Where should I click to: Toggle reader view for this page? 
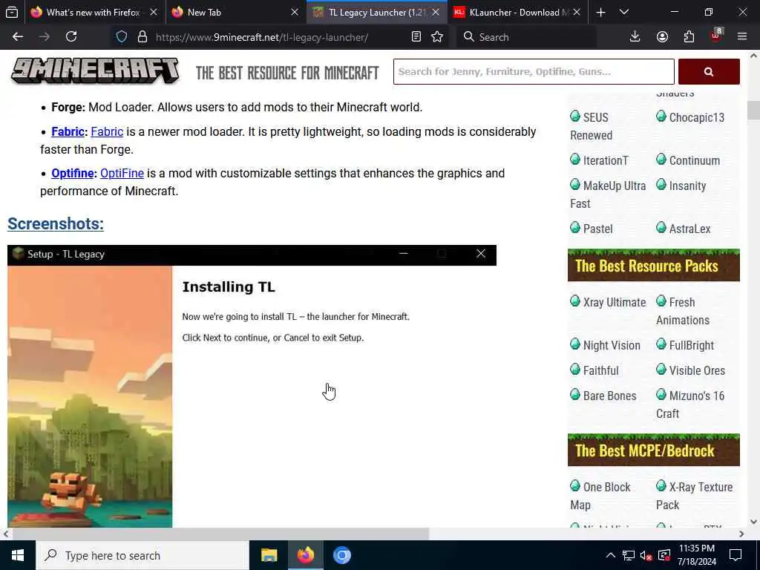416,37
